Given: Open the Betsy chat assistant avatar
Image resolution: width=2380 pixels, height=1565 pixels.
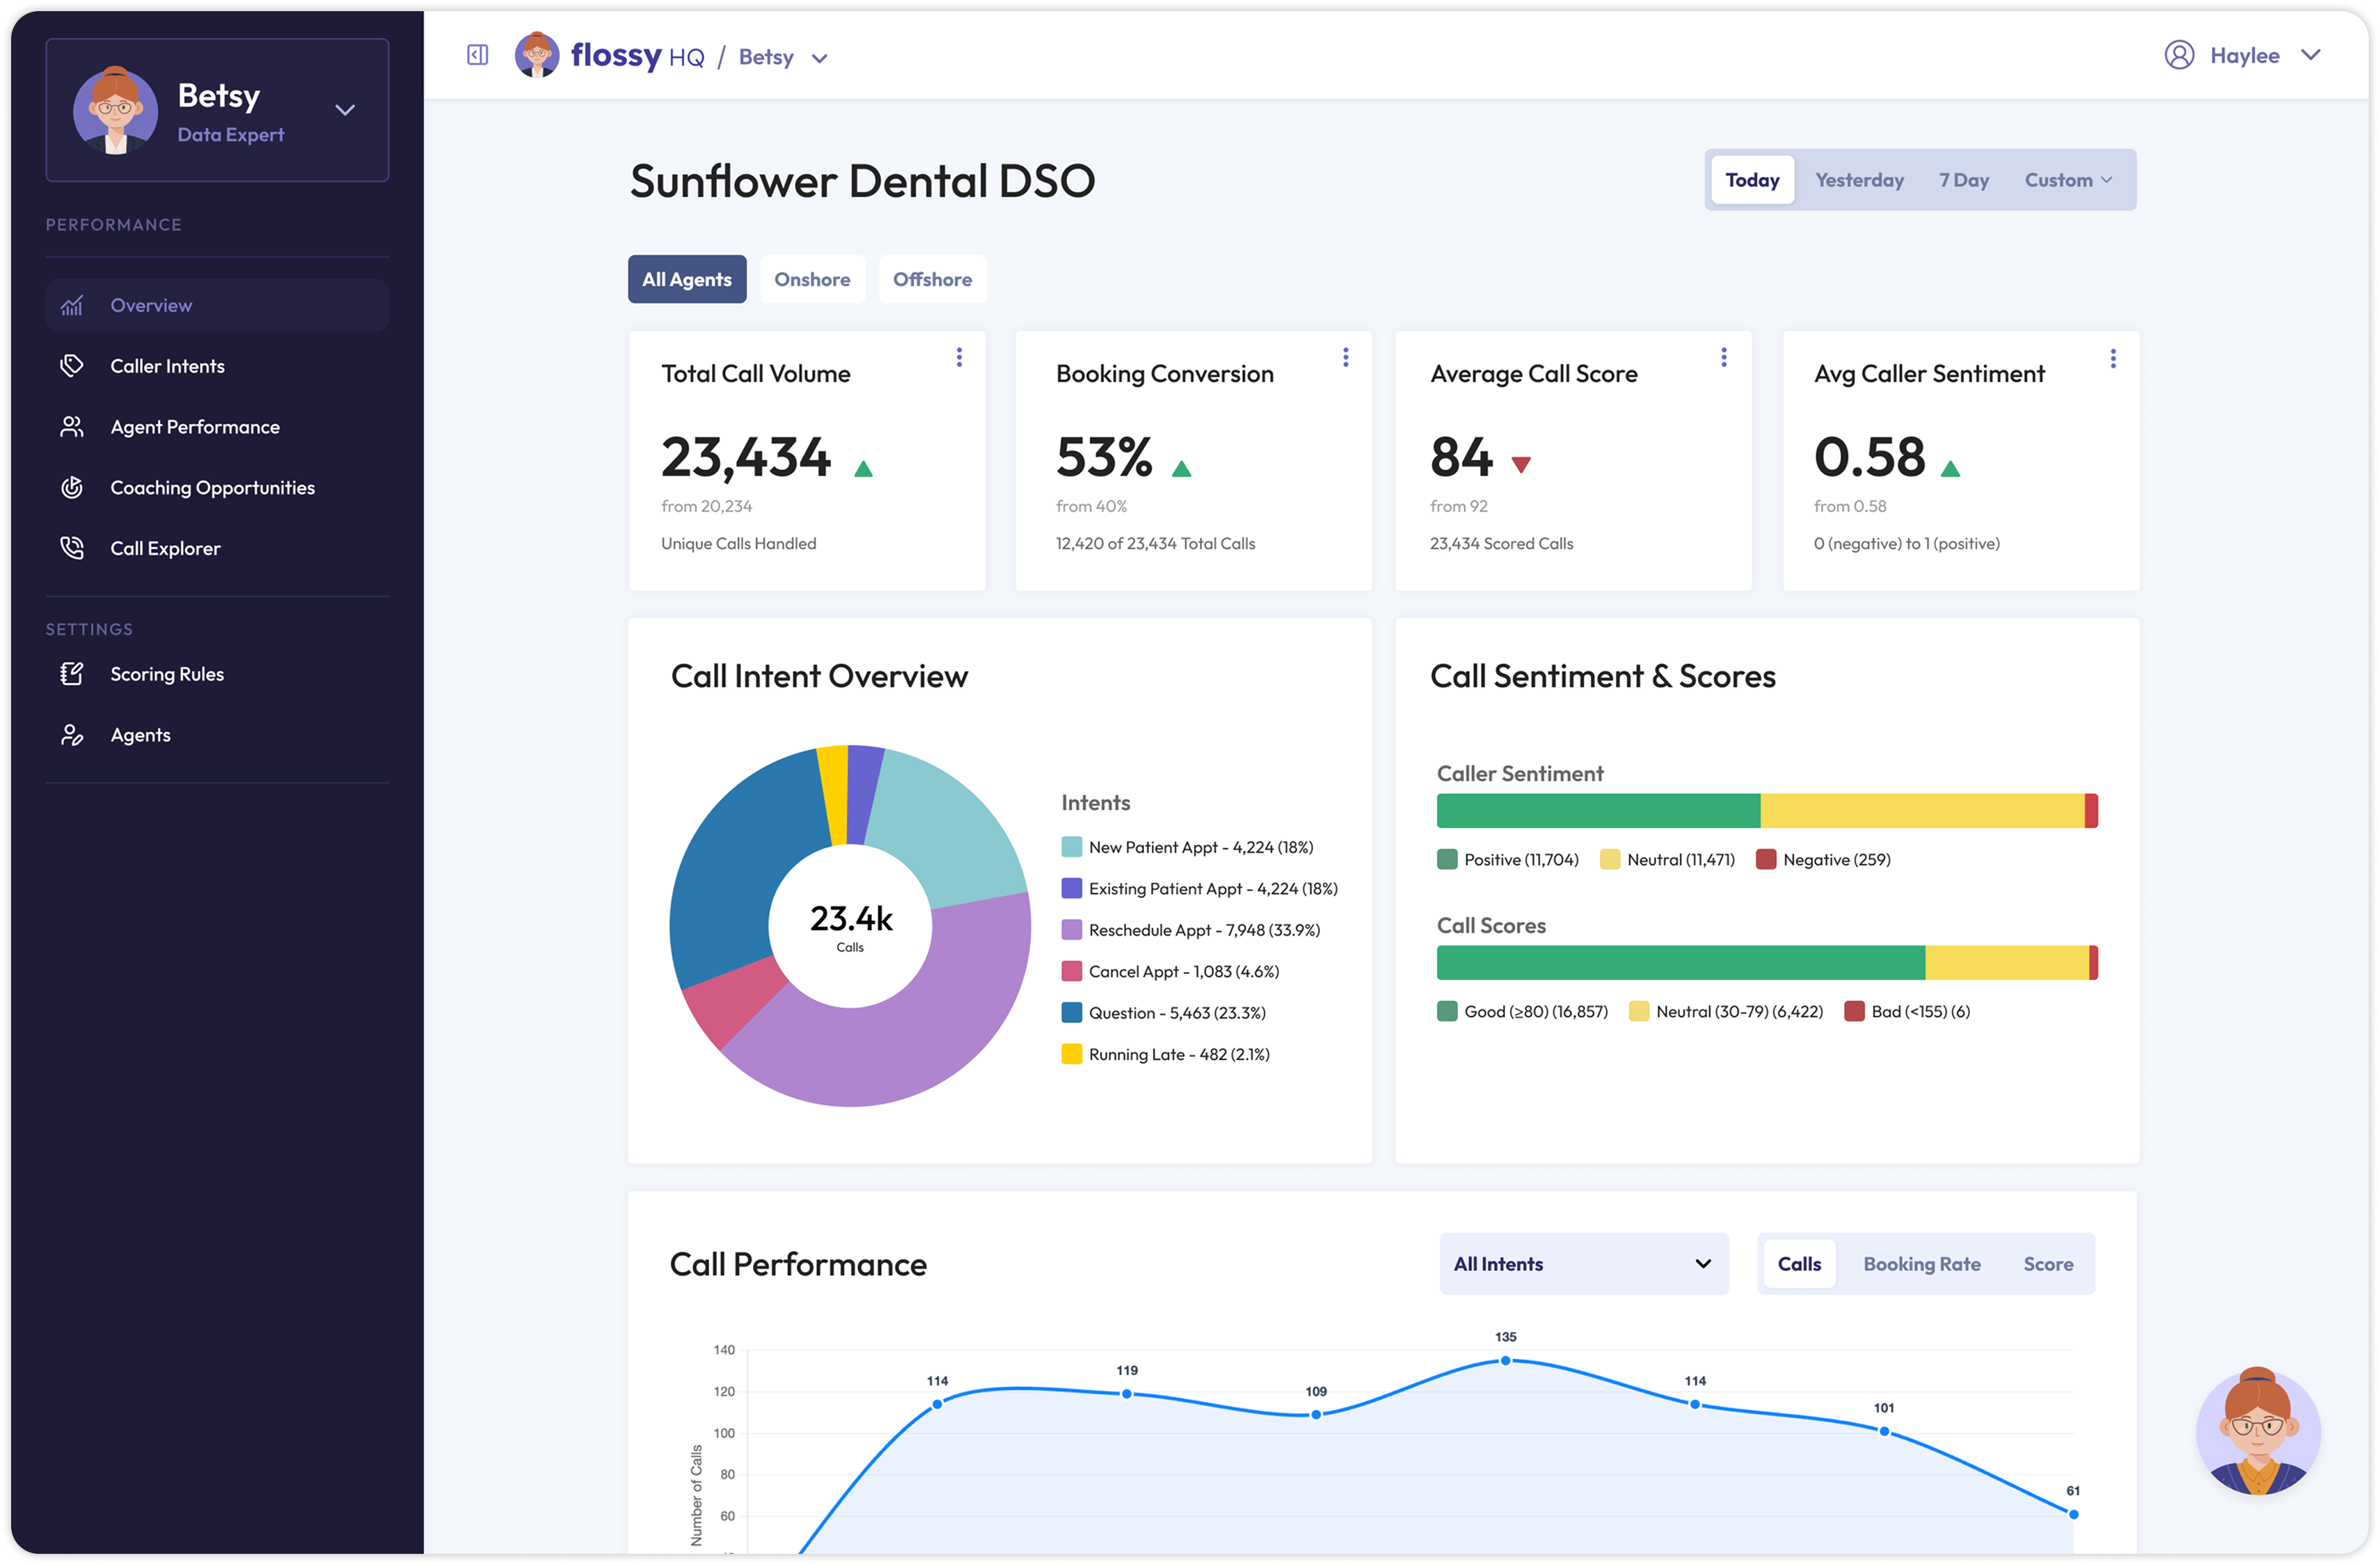Looking at the screenshot, I should [x=2258, y=1430].
